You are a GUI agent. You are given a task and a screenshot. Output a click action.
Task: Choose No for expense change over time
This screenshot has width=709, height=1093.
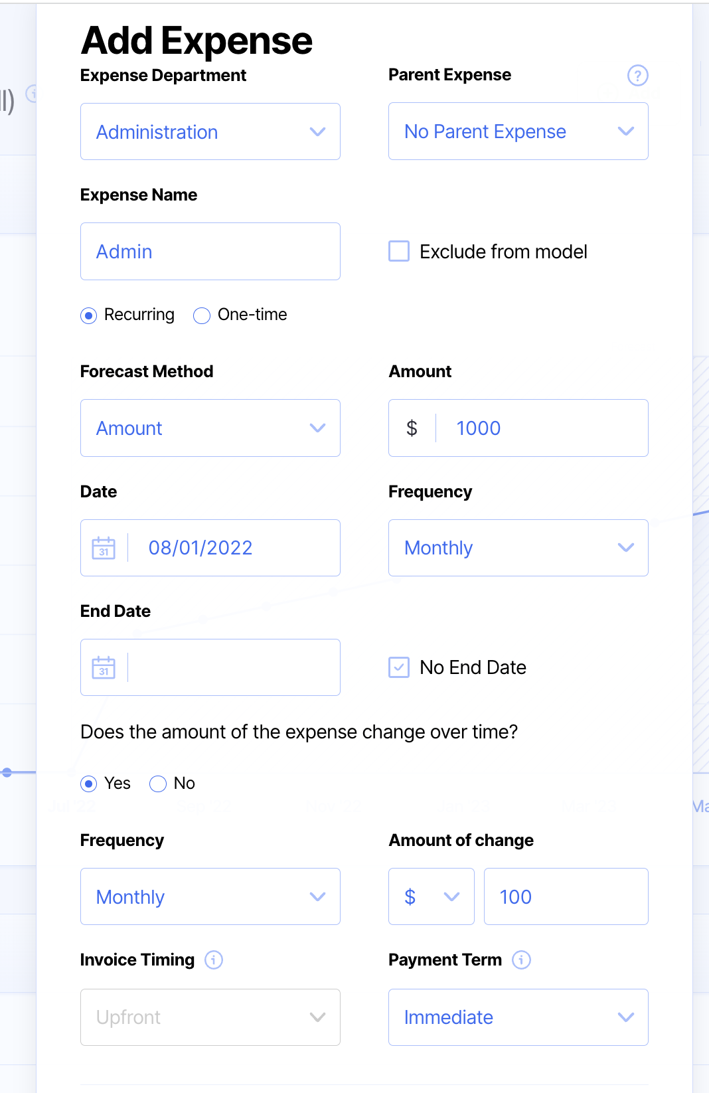(158, 784)
